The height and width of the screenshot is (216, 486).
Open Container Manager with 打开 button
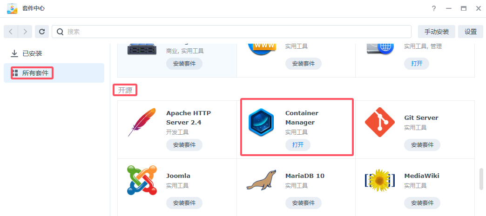[x=298, y=145]
